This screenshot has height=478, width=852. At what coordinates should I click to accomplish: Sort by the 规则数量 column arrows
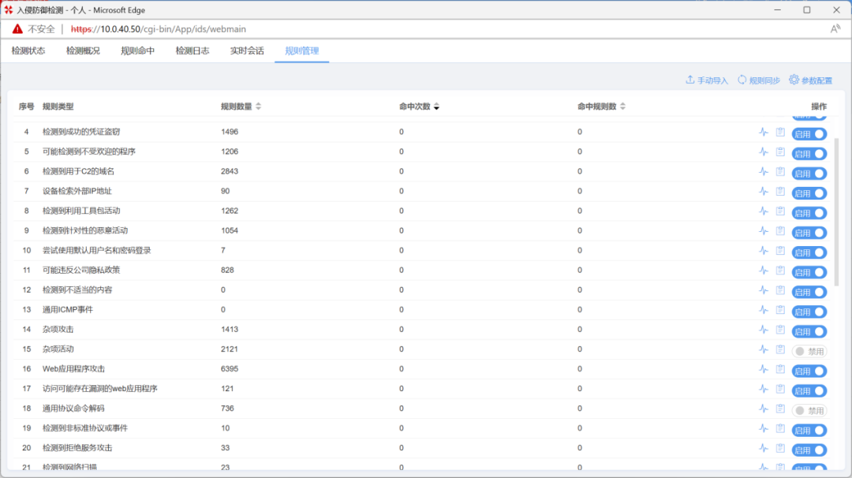click(259, 106)
